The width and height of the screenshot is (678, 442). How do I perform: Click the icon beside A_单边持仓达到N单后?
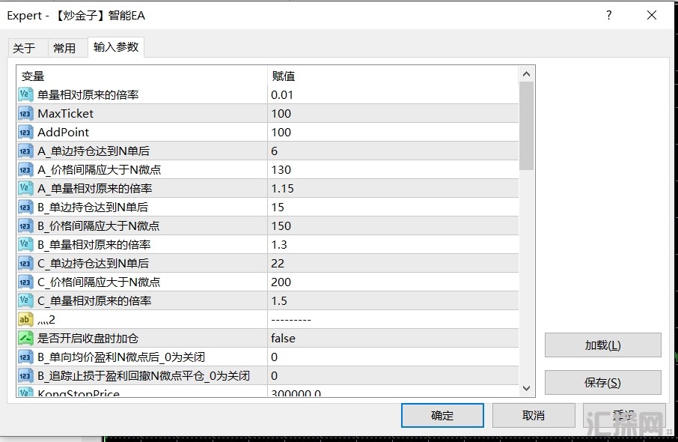coord(25,151)
